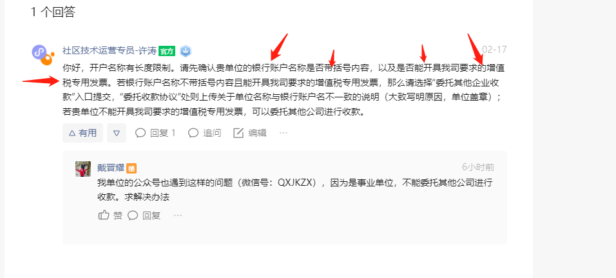Click the avatar of 许涛
The height and width of the screenshot is (278, 616).
click(43, 55)
